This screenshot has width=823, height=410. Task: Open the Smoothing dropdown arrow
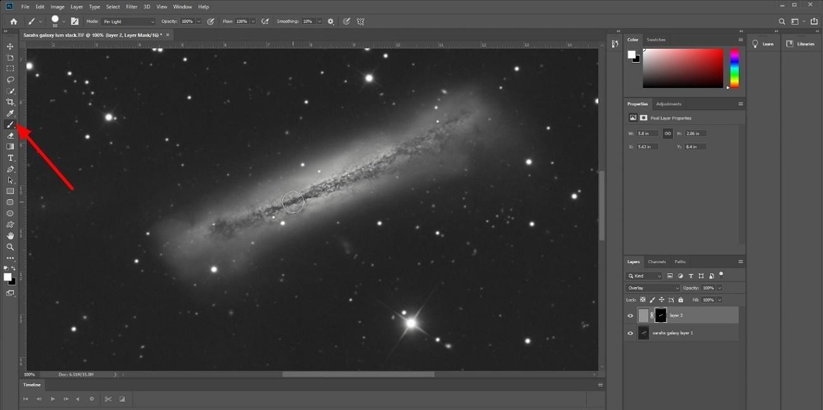point(320,22)
